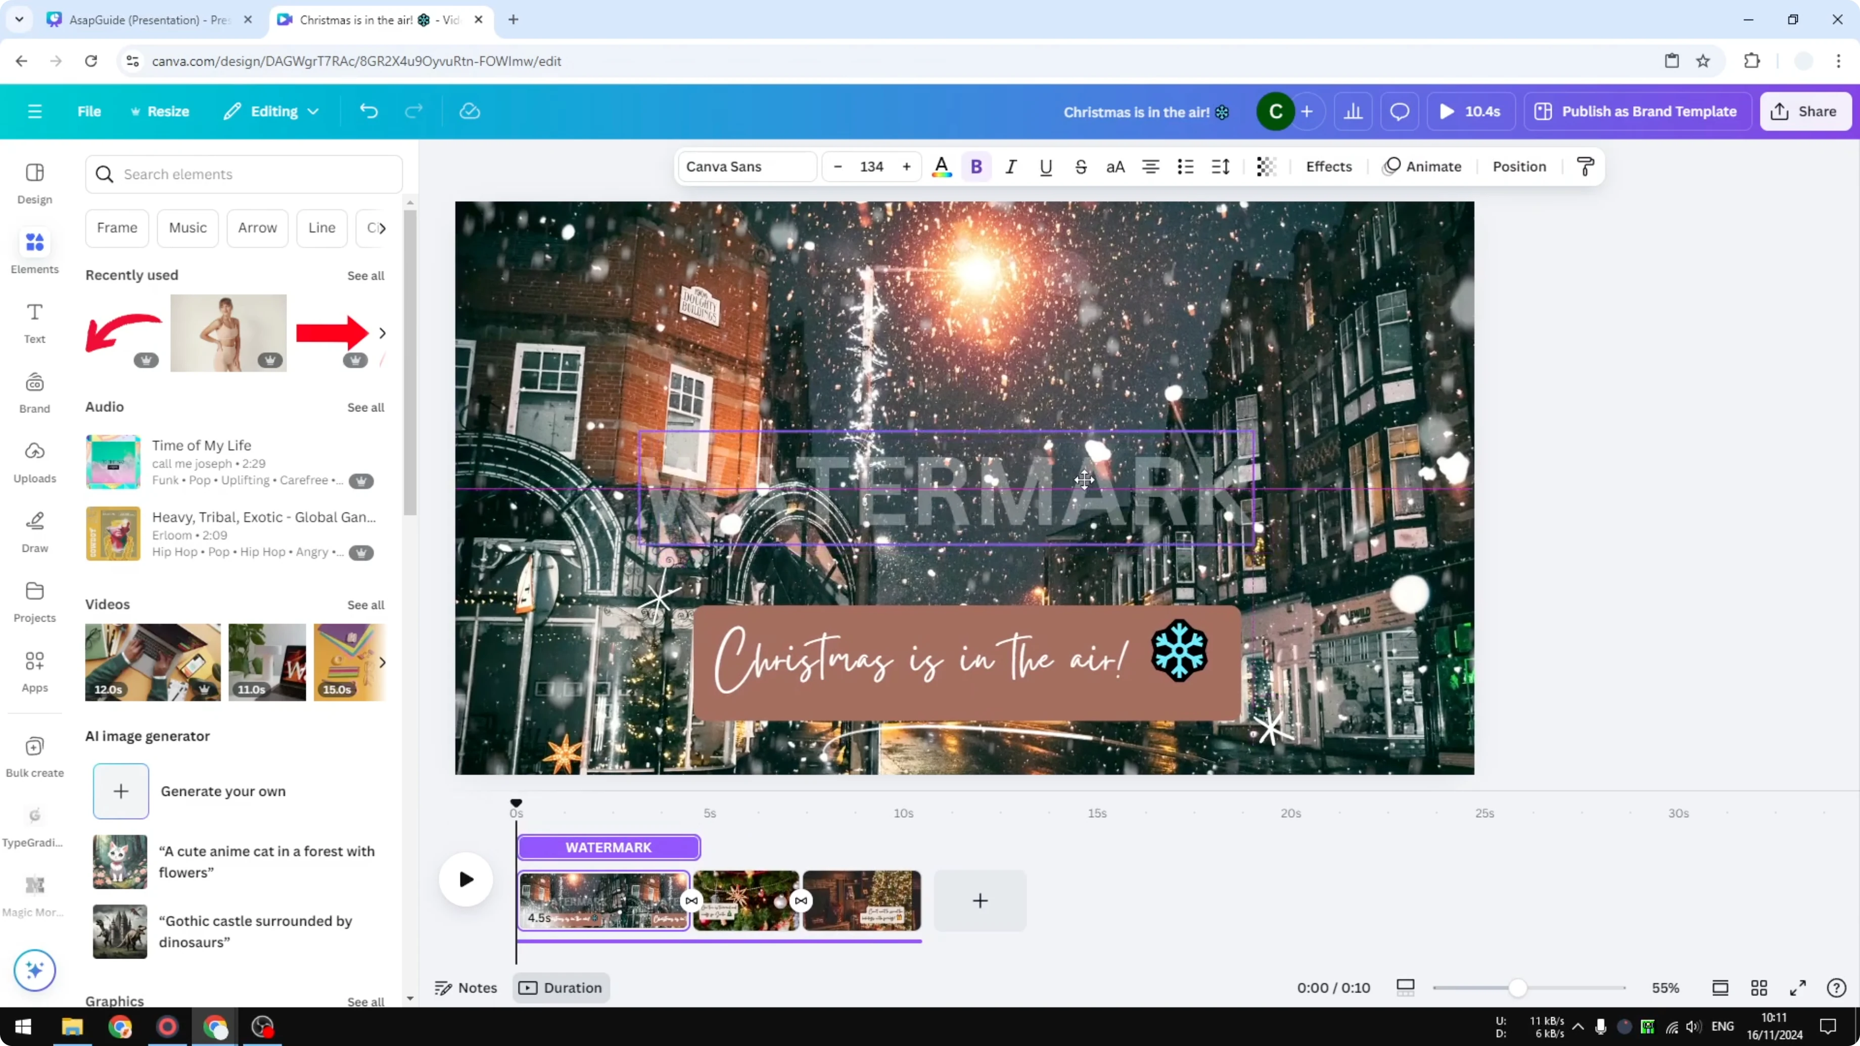
Task: Click See all next to Videos
Action: [x=365, y=604]
